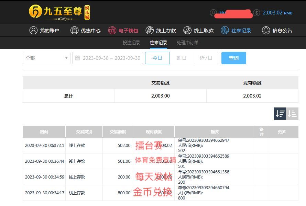Select the 今日 date filter

[157, 58]
